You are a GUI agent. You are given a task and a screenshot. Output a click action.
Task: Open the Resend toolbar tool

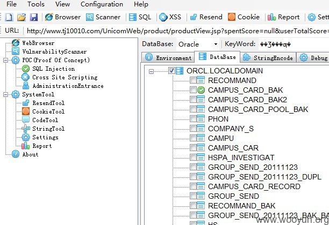(x=206, y=17)
